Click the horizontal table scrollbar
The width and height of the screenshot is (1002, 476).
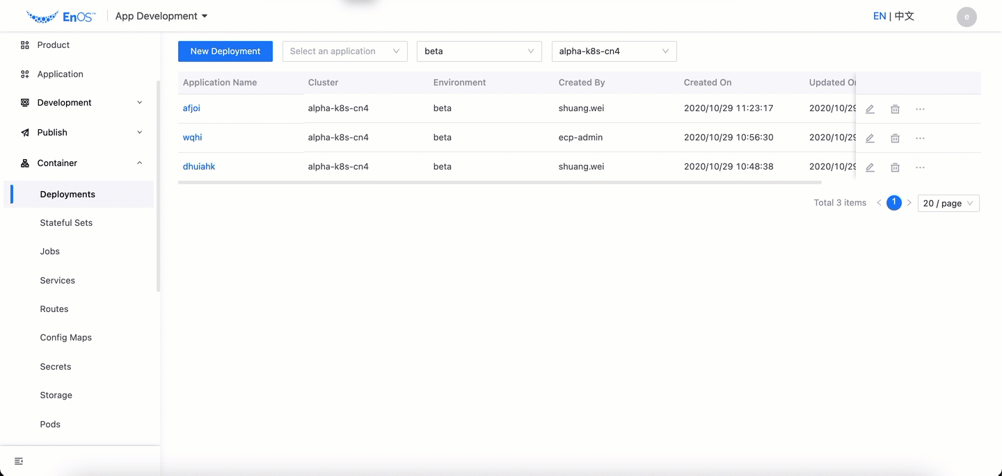click(x=500, y=183)
